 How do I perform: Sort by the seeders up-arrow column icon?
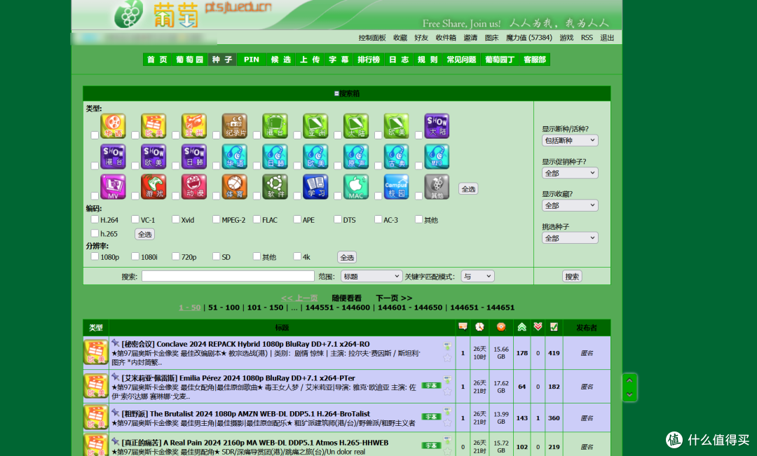click(x=521, y=327)
